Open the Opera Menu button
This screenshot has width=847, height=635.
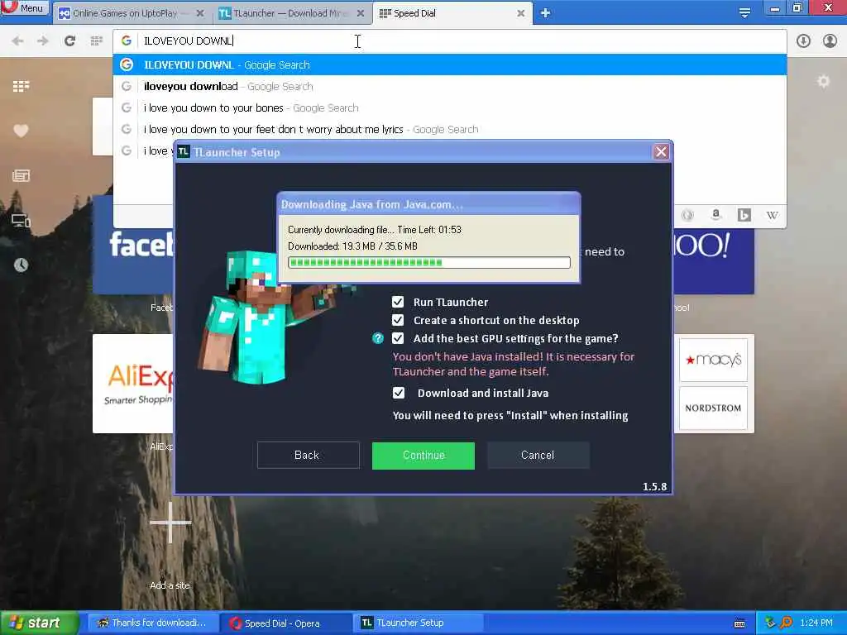(x=25, y=7)
